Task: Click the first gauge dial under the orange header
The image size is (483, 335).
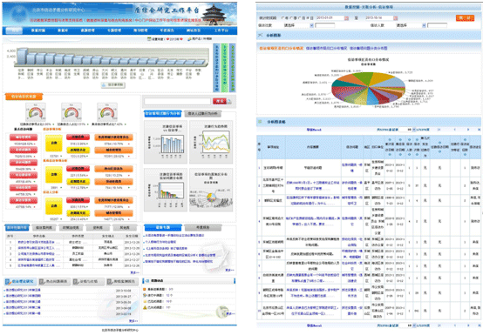Action: tap(36, 112)
